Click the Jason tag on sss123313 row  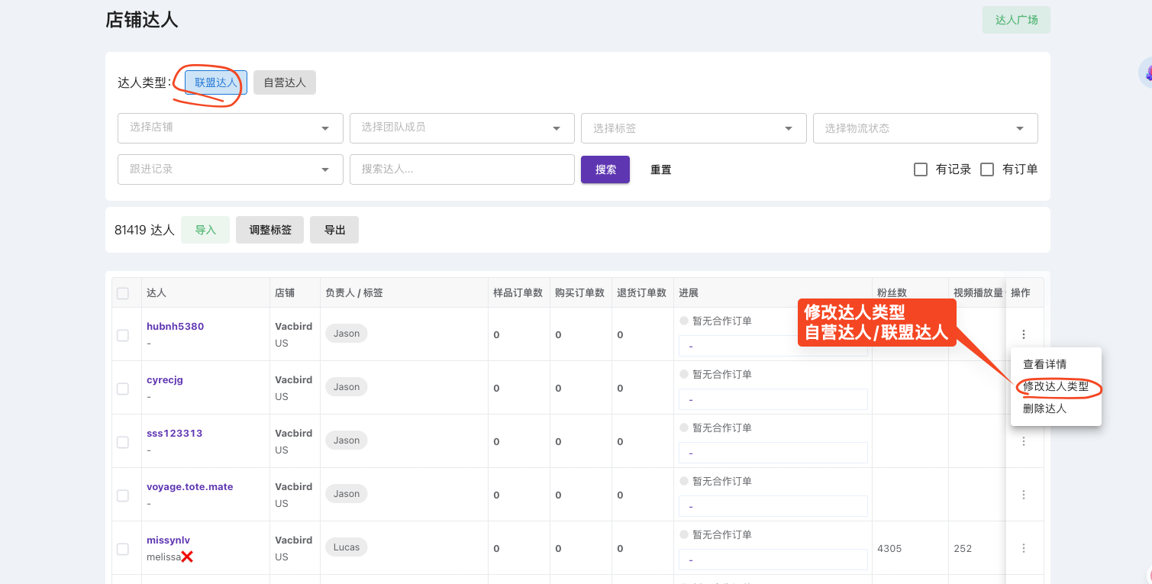347,440
